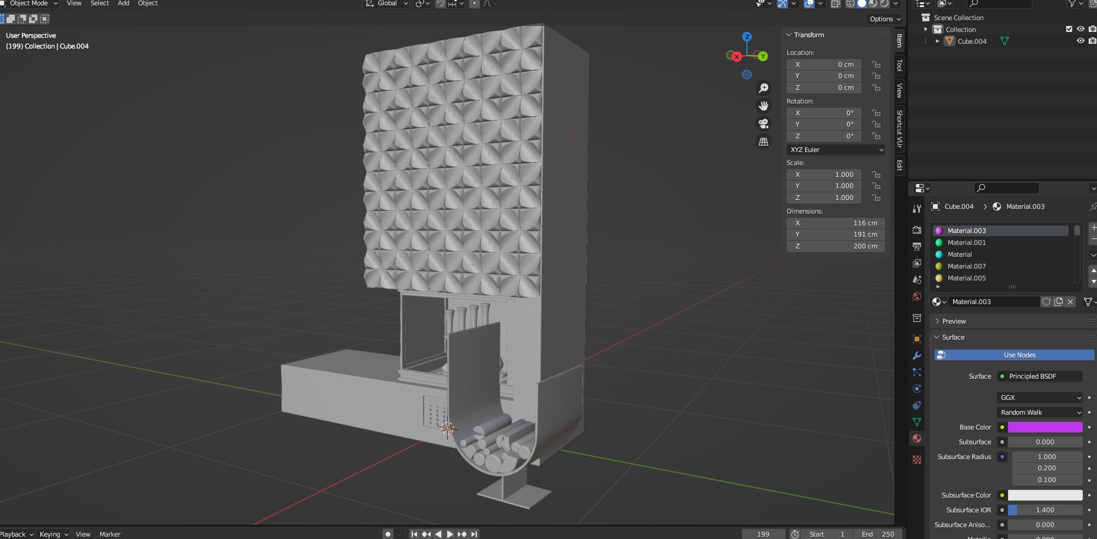Select material preview shading mode
The height and width of the screenshot is (539, 1097).
(873, 4)
